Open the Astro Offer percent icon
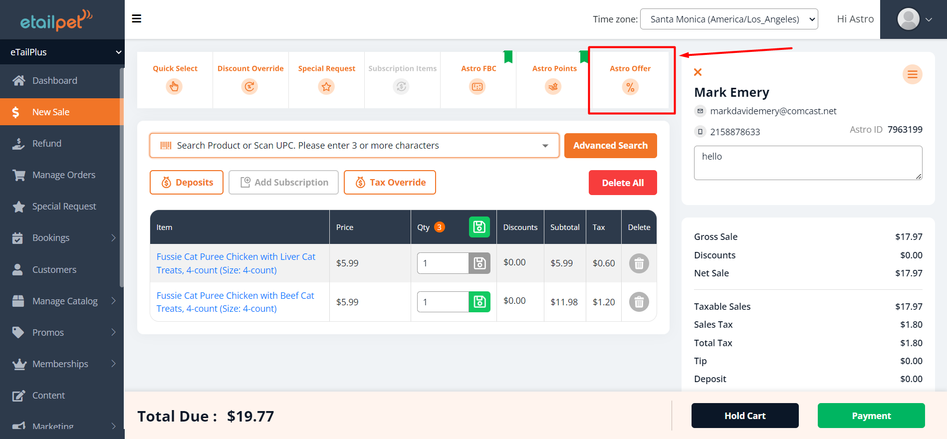 tap(630, 87)
